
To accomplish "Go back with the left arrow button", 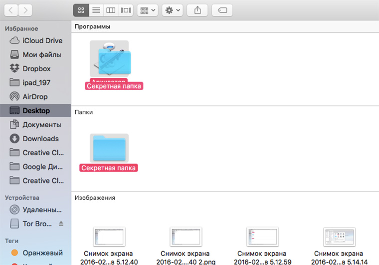I will click(11, 10).
